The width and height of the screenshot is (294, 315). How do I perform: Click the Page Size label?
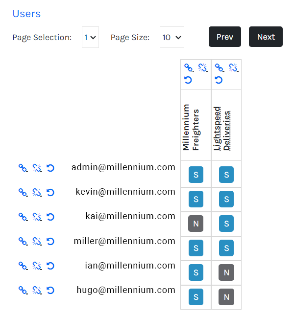tap(130, 38)
